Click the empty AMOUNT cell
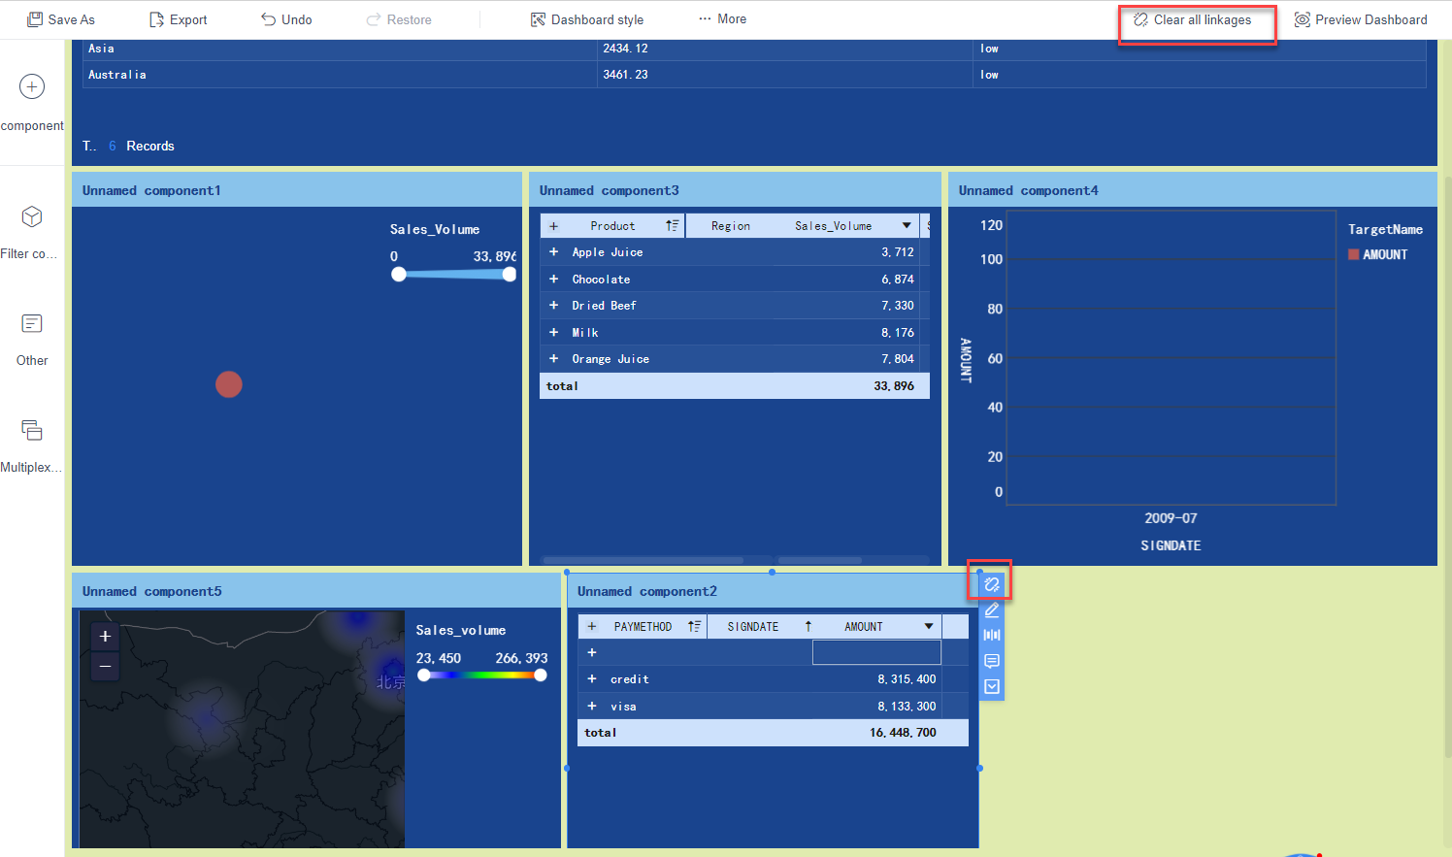The height and width of the screenshot is (857, 1452). click(x=876, y=652)
